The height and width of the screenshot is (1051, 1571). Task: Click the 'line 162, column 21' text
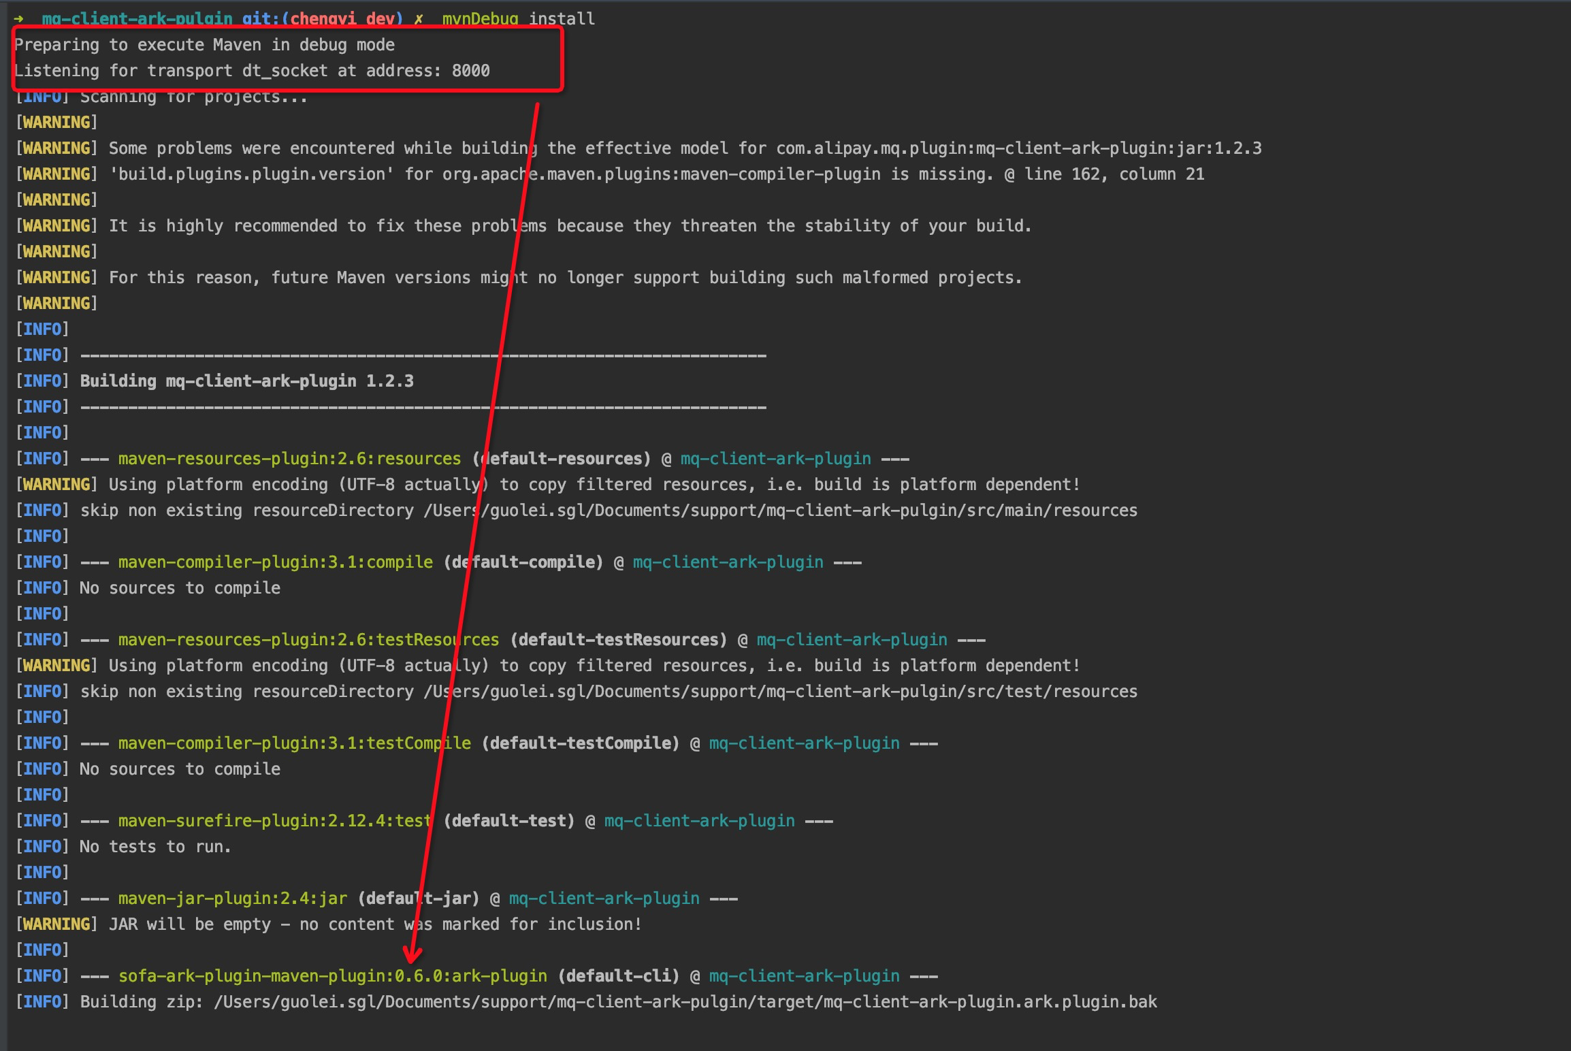coord(1114,174)
